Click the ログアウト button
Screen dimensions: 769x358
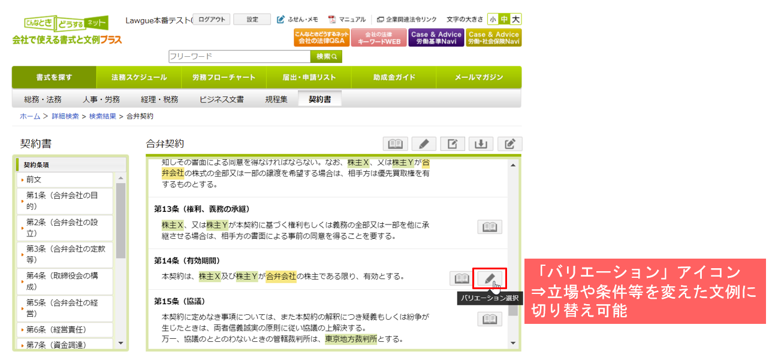pos(212,19)
